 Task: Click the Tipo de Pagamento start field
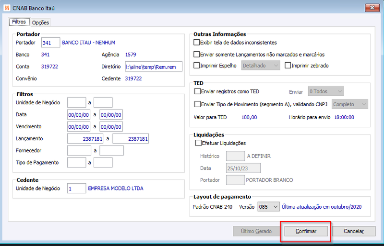tap(77, 162)
